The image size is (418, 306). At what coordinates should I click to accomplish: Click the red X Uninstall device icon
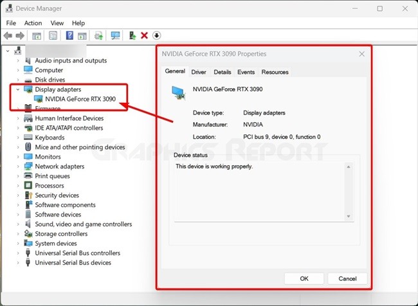pyautogui.click(x=144, y=35)
